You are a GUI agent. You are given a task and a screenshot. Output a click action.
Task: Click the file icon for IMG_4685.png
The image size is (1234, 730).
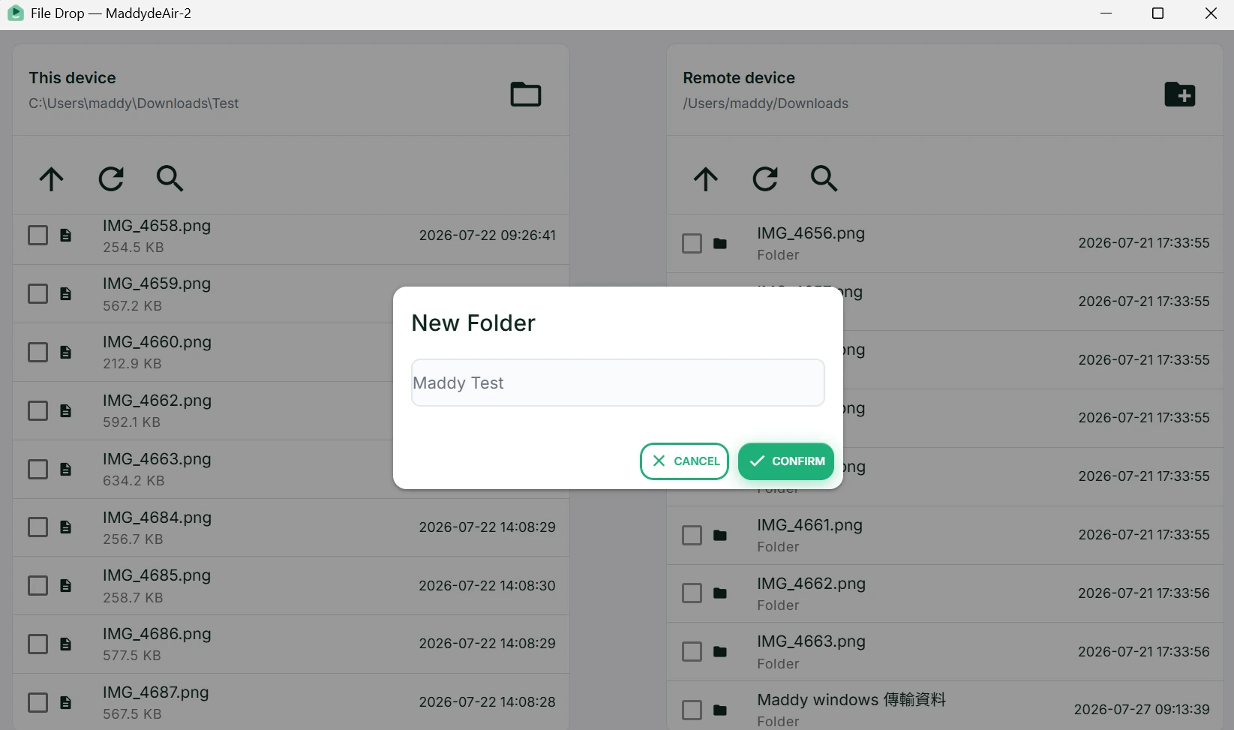click(65, 585)
